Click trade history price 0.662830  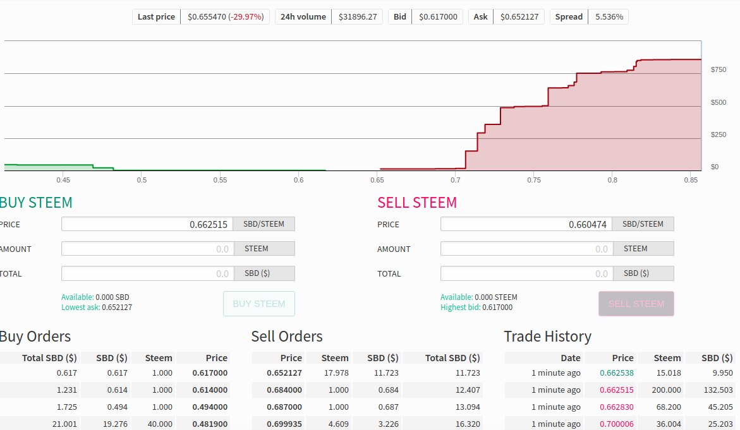point(616,407)
